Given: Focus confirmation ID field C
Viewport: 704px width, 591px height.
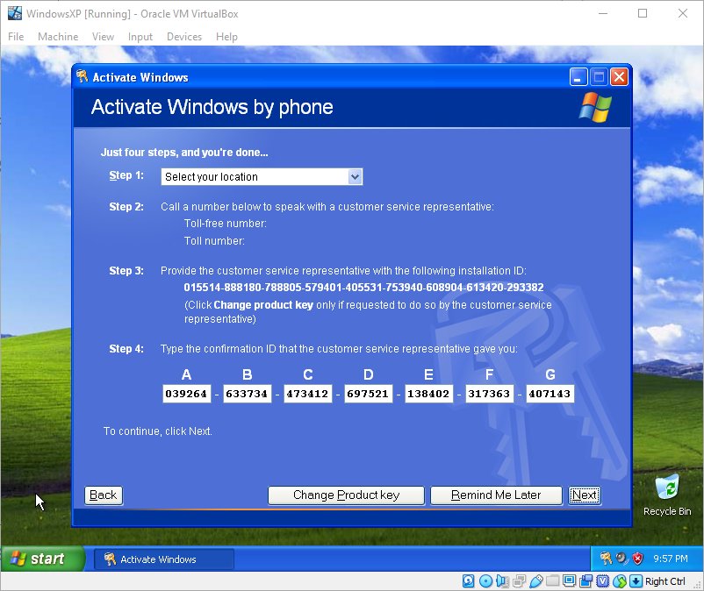Looking at the screenshot, I should pyautogui.click(x=307, y=394).
